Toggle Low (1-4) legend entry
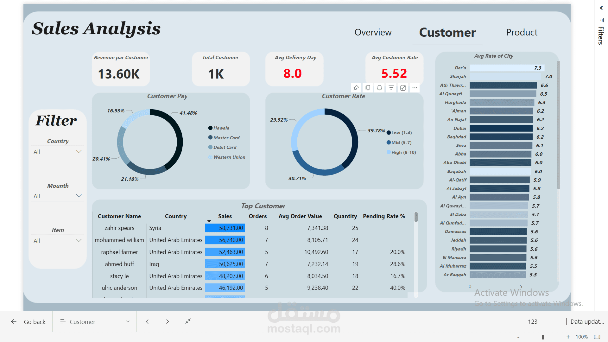Image resolution: width=608 pixels, height=342 pixels. click(x=399, y=133)
